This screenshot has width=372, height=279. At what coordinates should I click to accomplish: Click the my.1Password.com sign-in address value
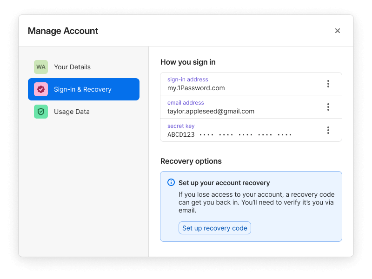(196, 88)
